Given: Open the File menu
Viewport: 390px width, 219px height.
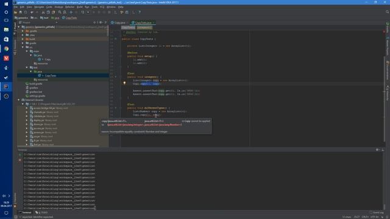Looking at the screenshot, I should click(x=16, y=7).
